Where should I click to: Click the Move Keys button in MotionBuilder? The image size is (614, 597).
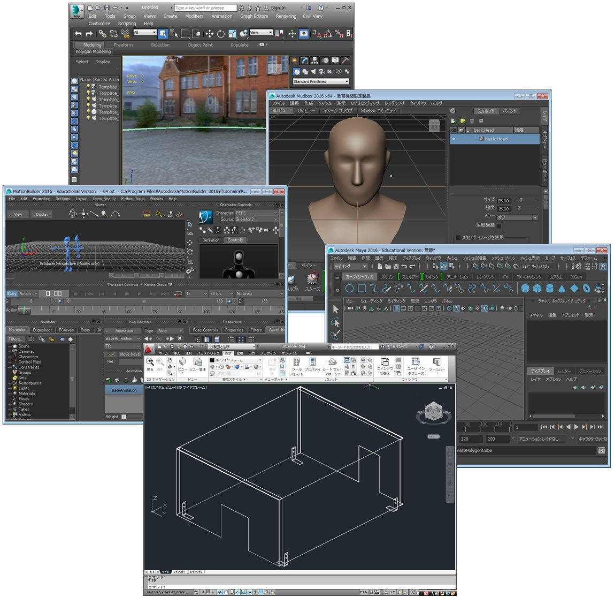pyautogui.click(x=129, y=354)
